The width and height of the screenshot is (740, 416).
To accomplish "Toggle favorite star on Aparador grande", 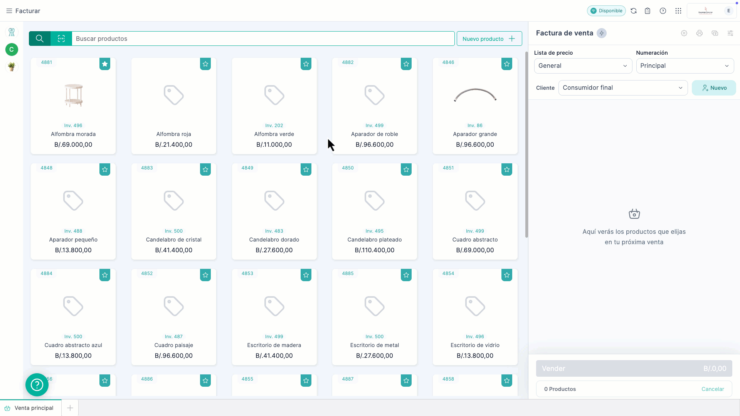I will (x=506, y=64).
